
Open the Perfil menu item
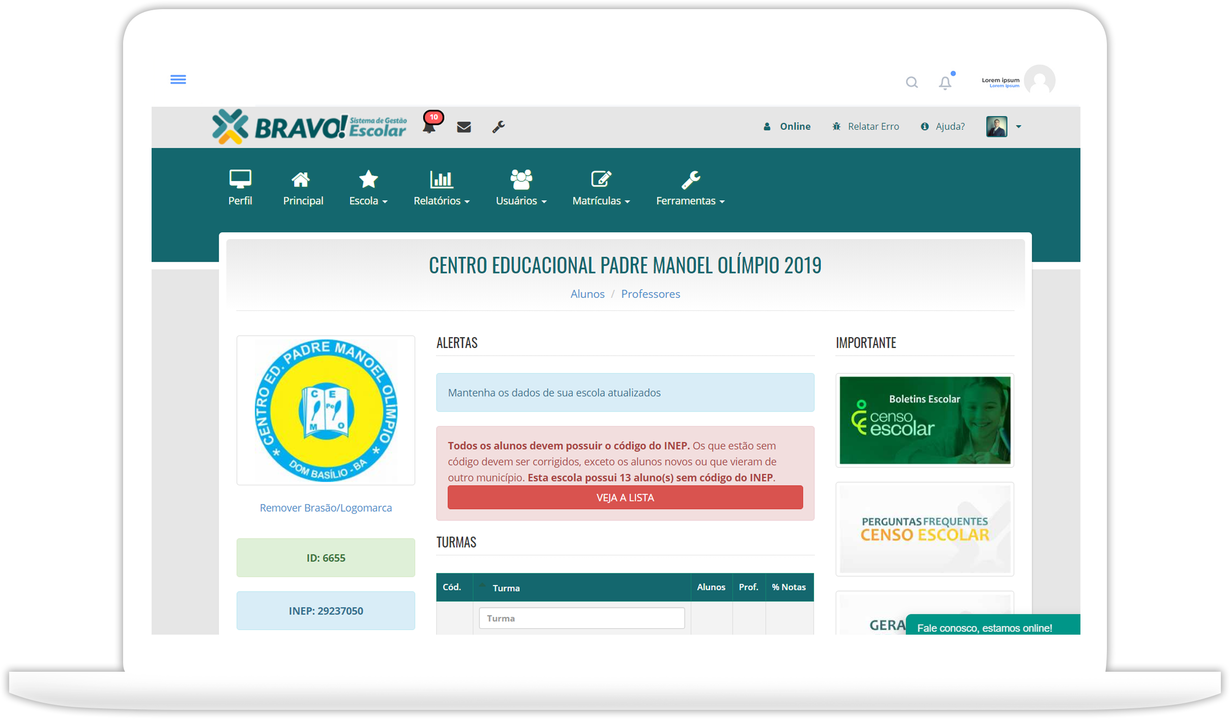click(x=240, y=188)
